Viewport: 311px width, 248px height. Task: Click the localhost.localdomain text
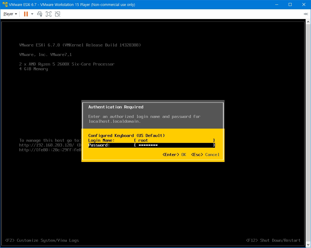(x=115, y=121)
